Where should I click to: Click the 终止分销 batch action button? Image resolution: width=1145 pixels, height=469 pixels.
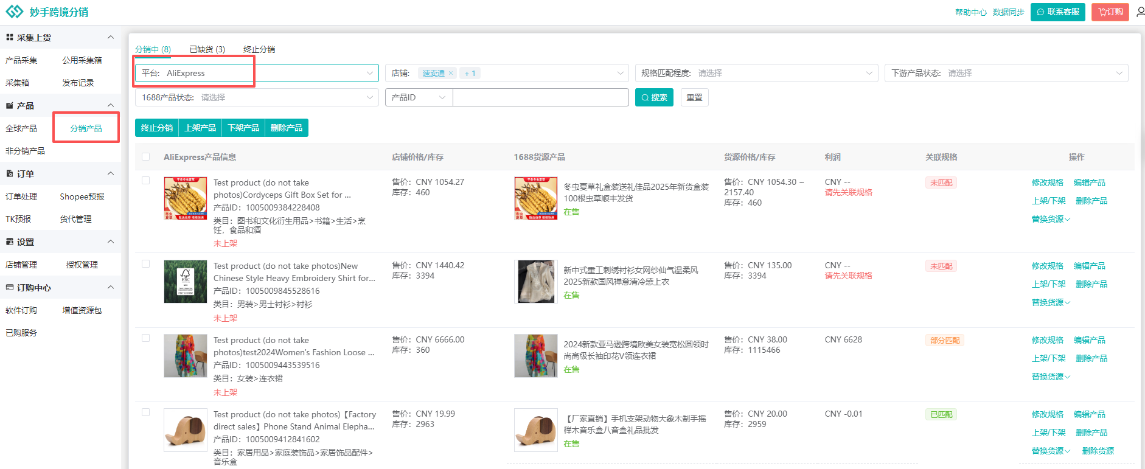[x=157, y=128]
